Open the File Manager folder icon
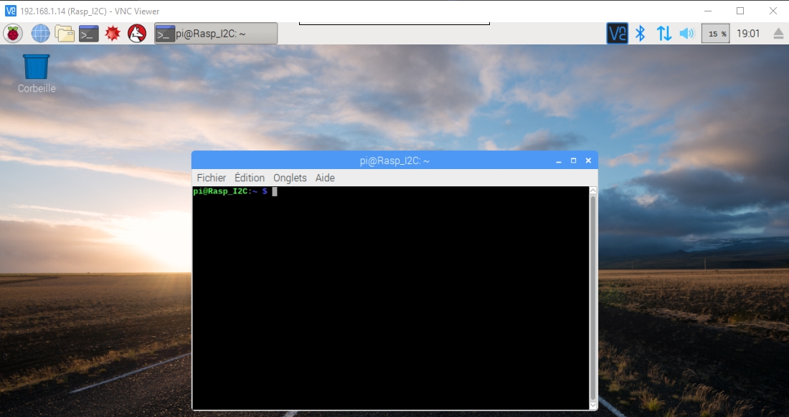 tap(65, 33)
